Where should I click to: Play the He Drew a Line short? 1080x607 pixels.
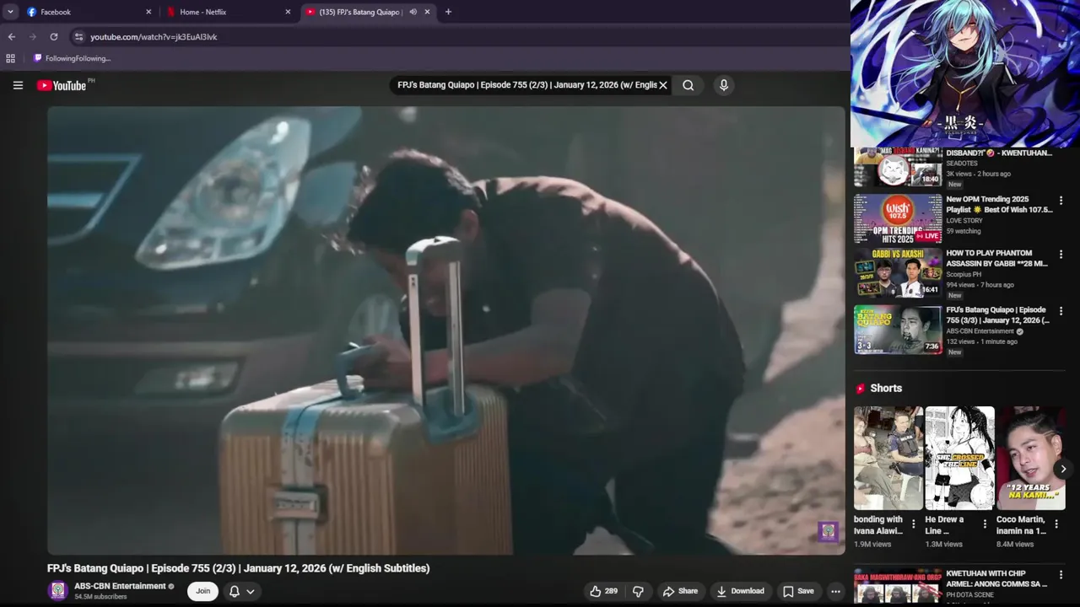click(959, 458)
